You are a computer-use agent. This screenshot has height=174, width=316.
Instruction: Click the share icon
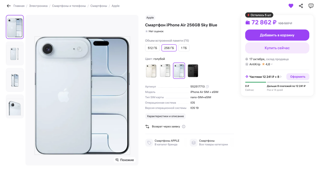(x=301, y=6)
